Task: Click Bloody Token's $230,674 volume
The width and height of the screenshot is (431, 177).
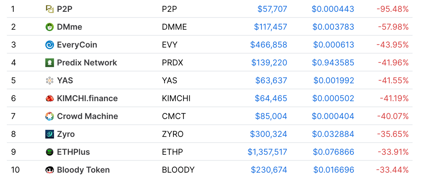Action: [x=269, y=170]
